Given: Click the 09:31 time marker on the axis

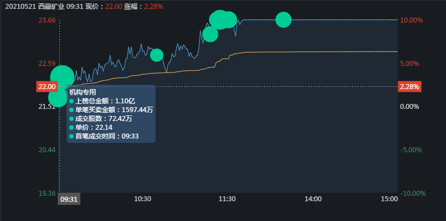Looking at the screenshot, I should (69, 199).
